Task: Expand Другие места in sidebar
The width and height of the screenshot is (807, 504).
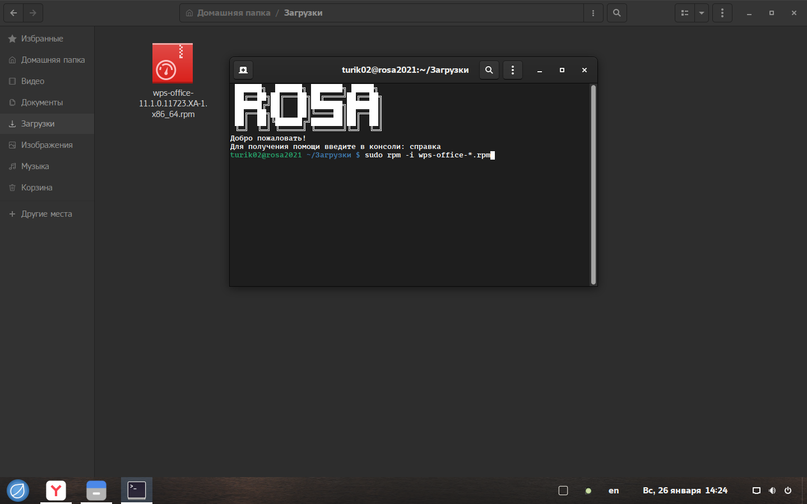Action: pos(46,214)
